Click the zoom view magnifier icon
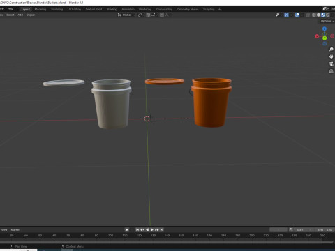The height and width of the screenshot is (251, 335). point(332,50)
